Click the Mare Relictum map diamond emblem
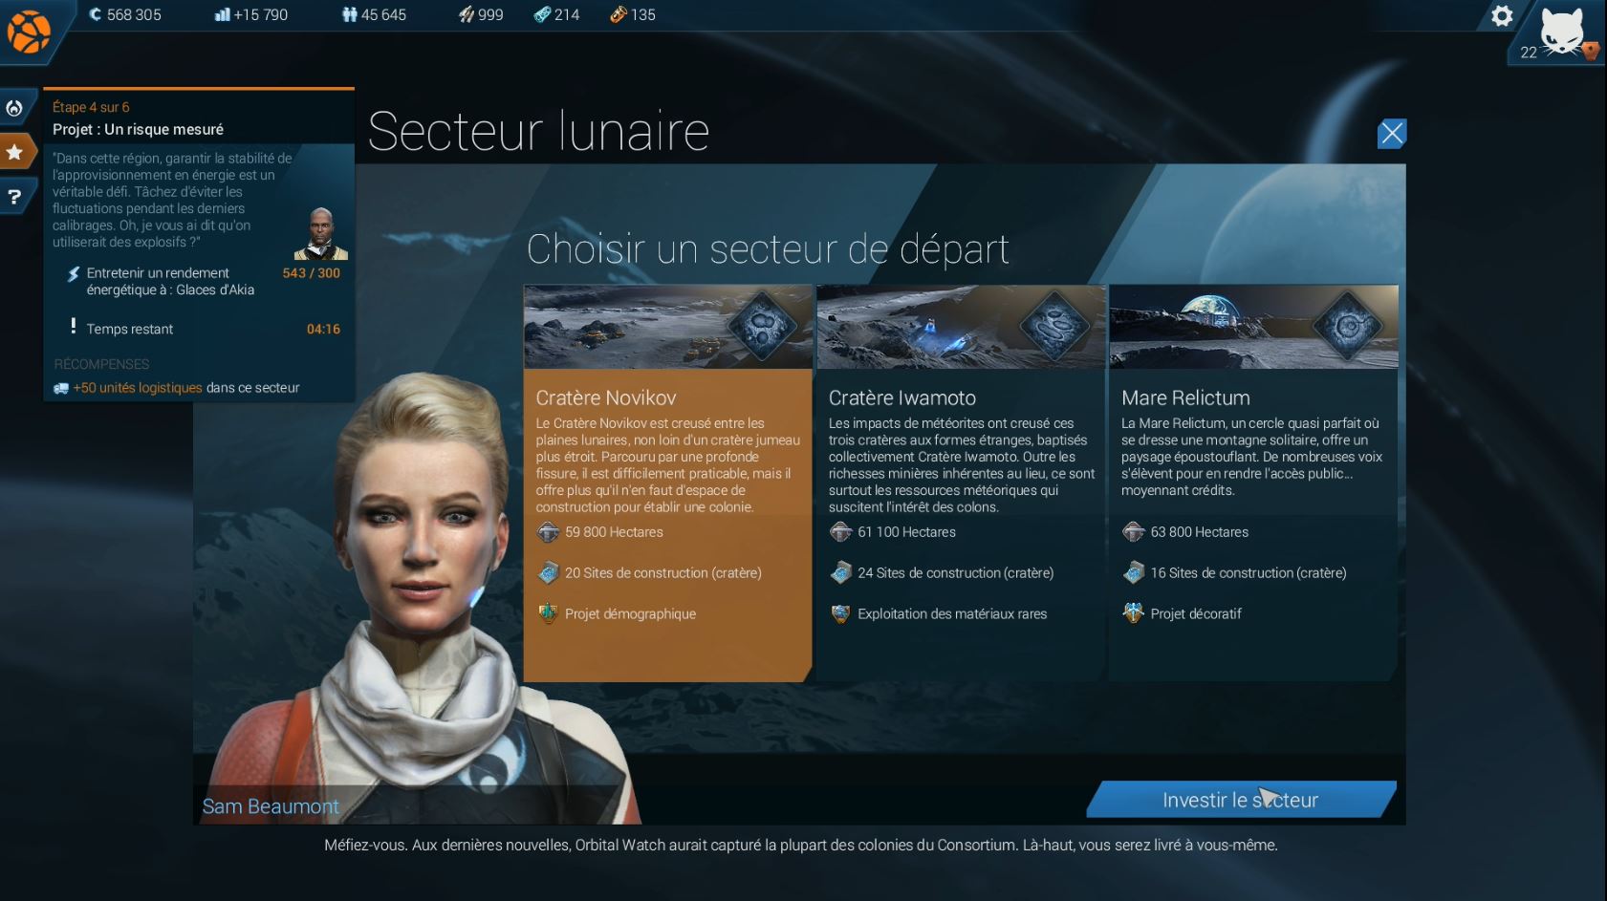1607x901 pixels. pyautogui.click(x=1348, y=326)
